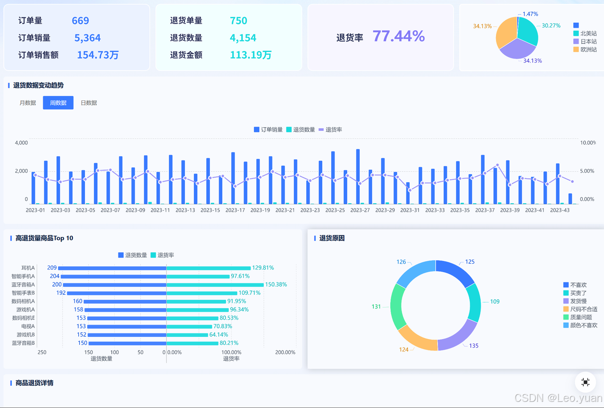Click the 109 donut value label
This screenshot has height=408, width=604.
495,302
